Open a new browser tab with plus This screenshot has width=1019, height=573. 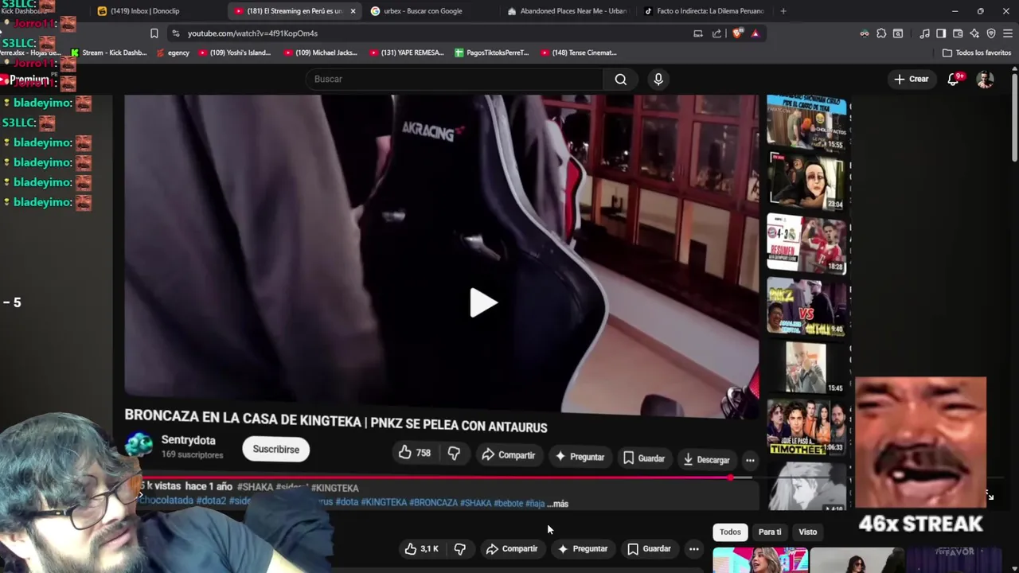[783, 11]
